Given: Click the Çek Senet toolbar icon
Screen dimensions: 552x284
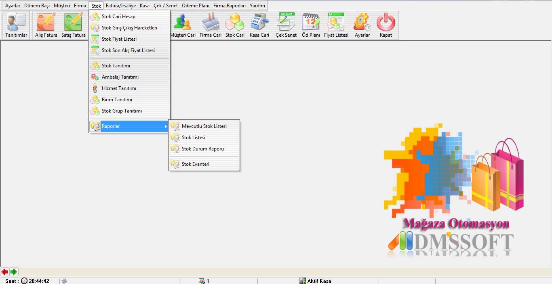Looking at the screenshot, I should [x=286, y=25].
